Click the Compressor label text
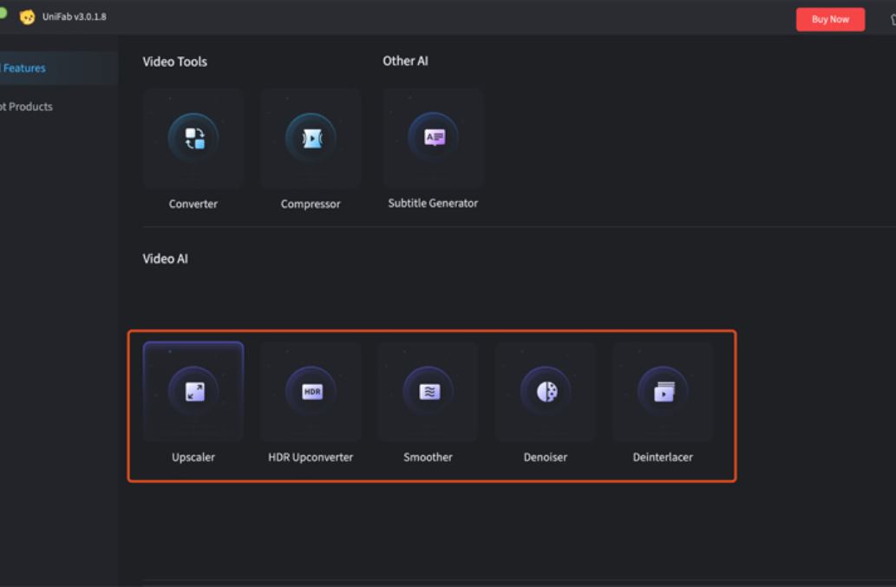 point(311,204)
